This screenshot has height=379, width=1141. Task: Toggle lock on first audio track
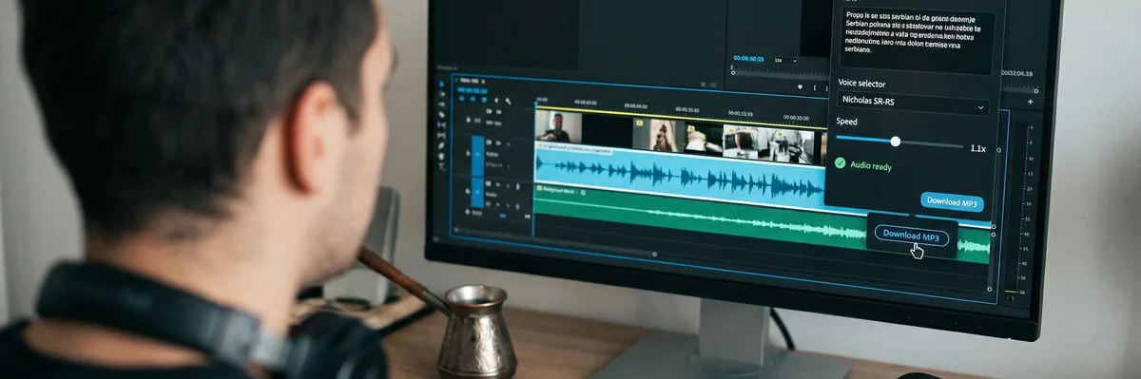469,153
